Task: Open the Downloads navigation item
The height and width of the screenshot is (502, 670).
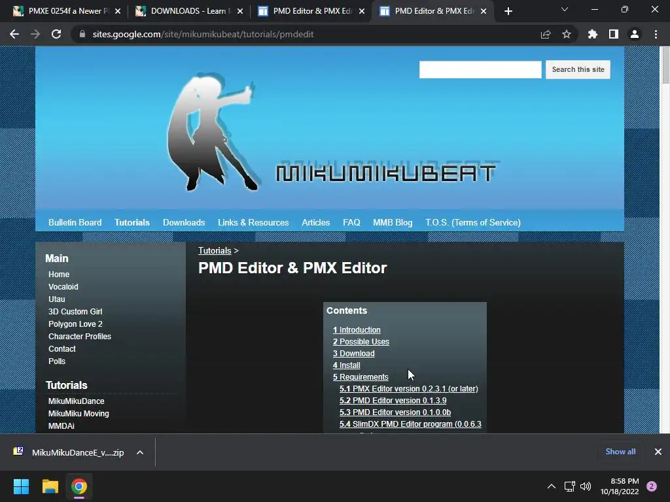Action: tap(184, 222)
